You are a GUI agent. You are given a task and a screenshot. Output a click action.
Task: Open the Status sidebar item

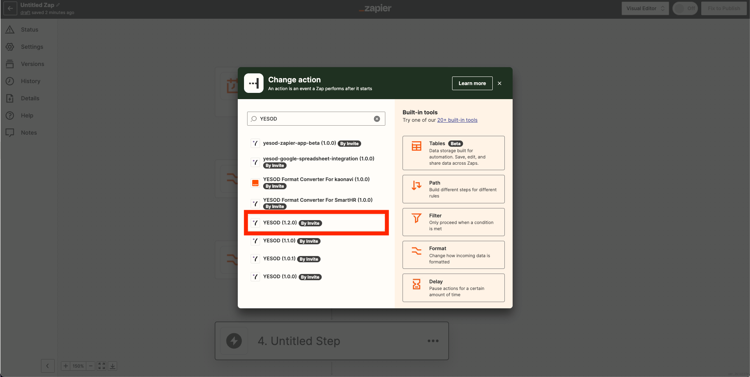(29, 30)
